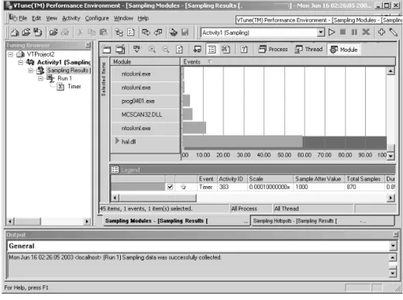Toggle the legend list view icon
403x300 pixels.
point(212,49)
